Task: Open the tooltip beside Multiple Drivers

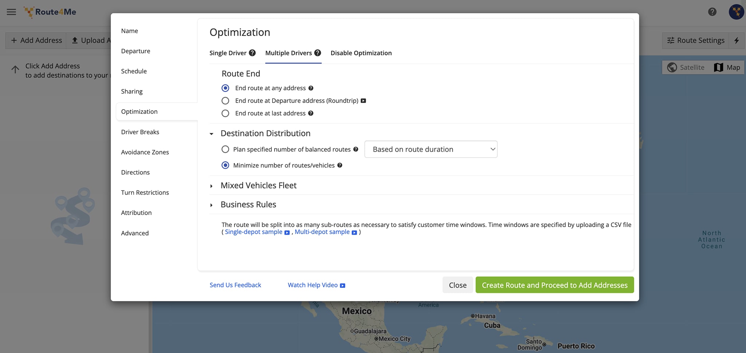Action: 318,53
